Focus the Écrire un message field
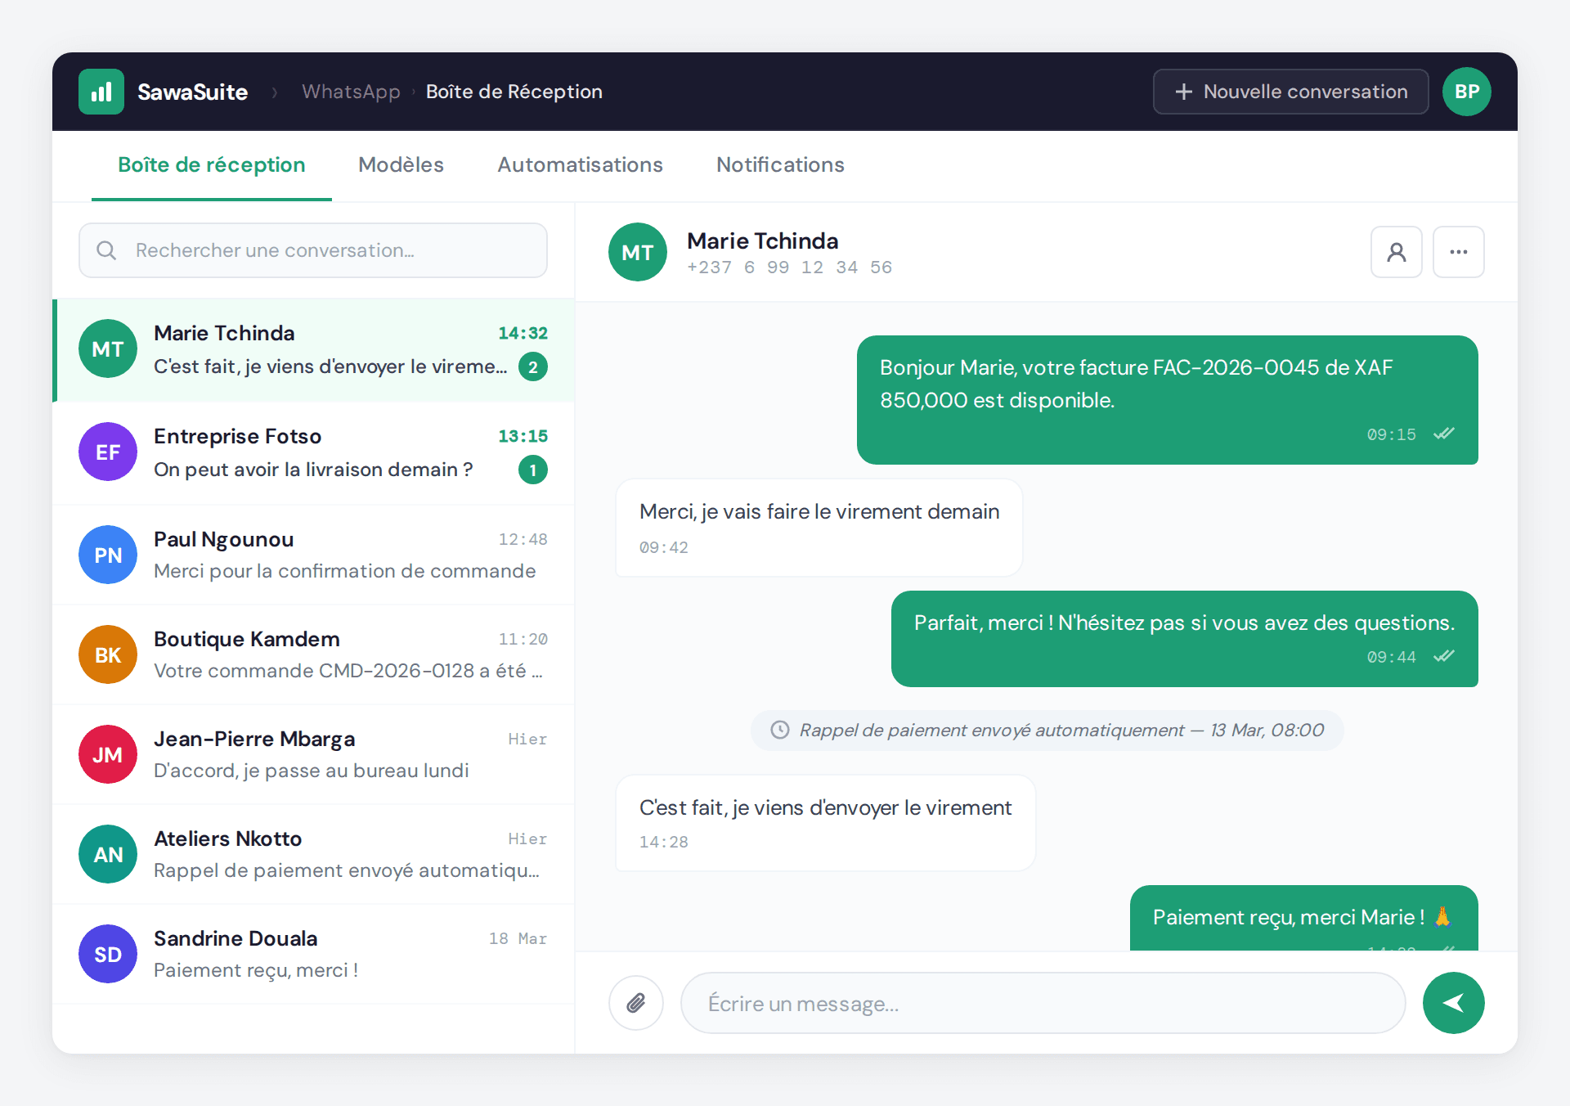This screenshot has height=1106, width=1570. [1043, 1003]
